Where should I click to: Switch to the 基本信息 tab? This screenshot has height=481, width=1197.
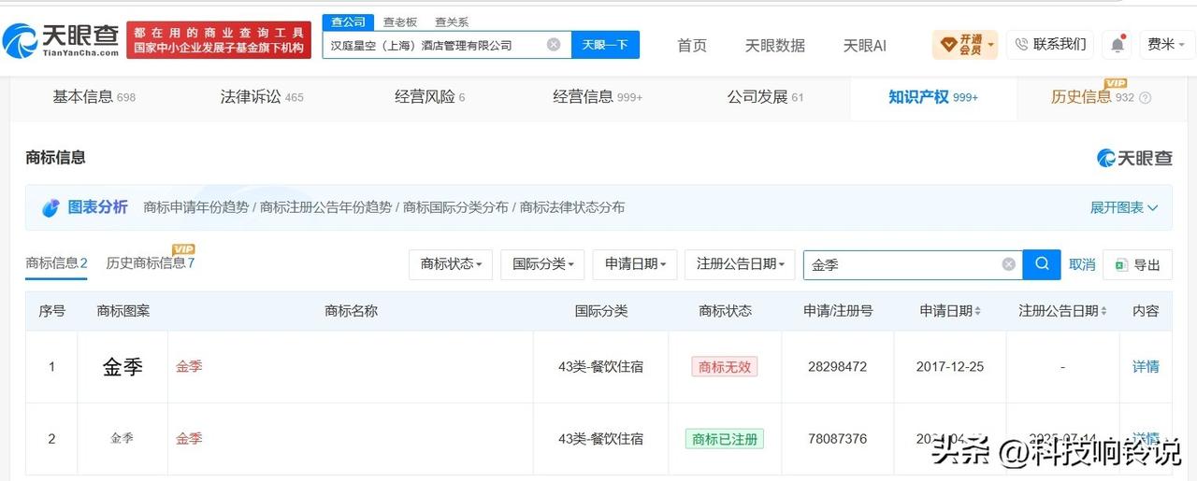pos(94,97)
